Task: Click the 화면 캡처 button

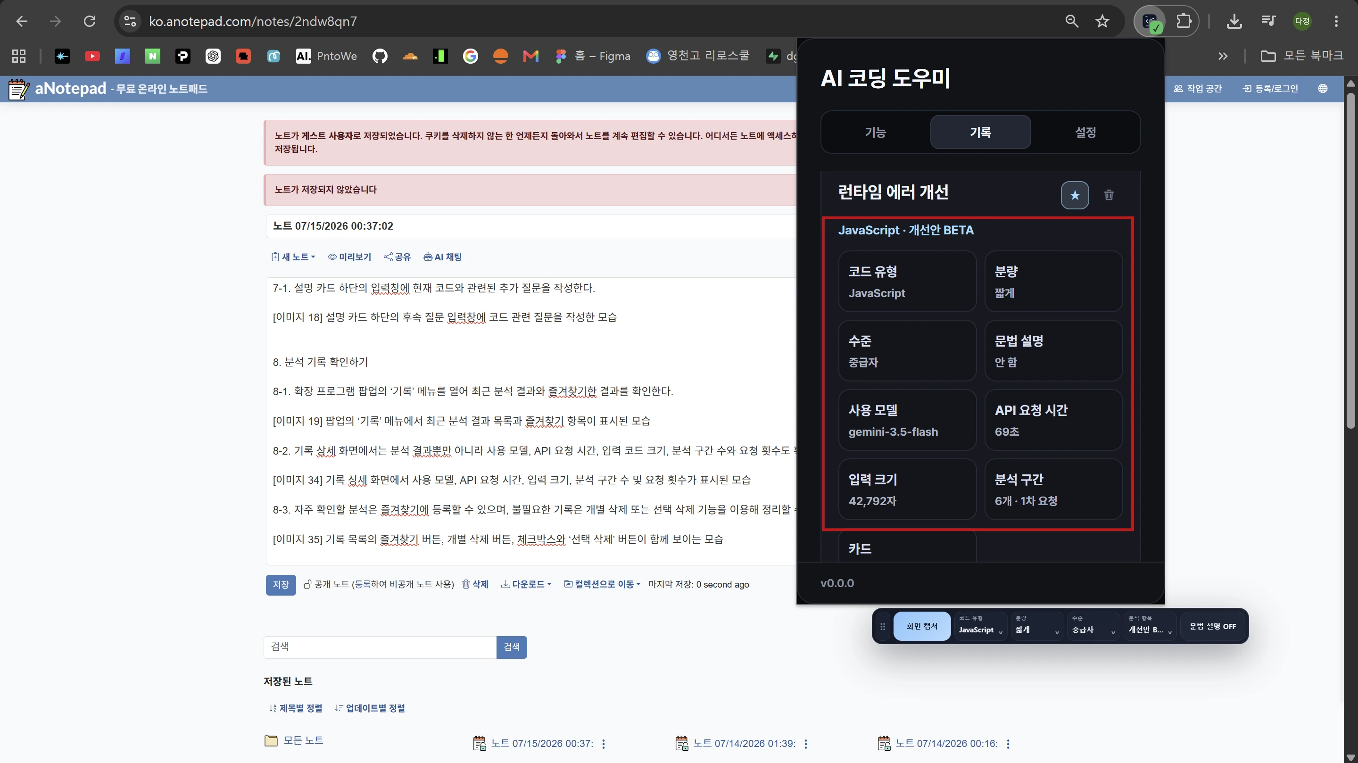Action: click(x=922, y=626)
